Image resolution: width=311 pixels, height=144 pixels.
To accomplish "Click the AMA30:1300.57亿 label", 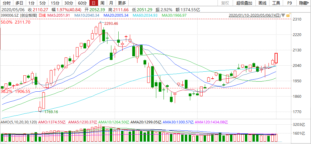I will point(178,122).
